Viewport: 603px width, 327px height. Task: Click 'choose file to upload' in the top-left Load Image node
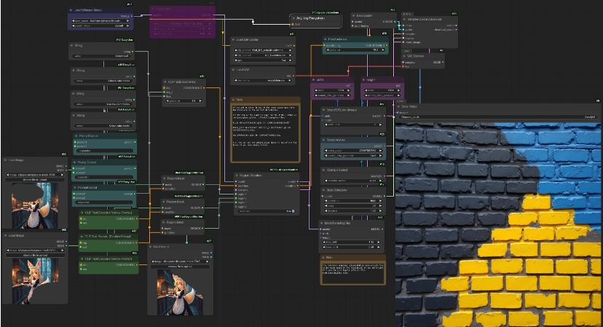pos(34,178)
